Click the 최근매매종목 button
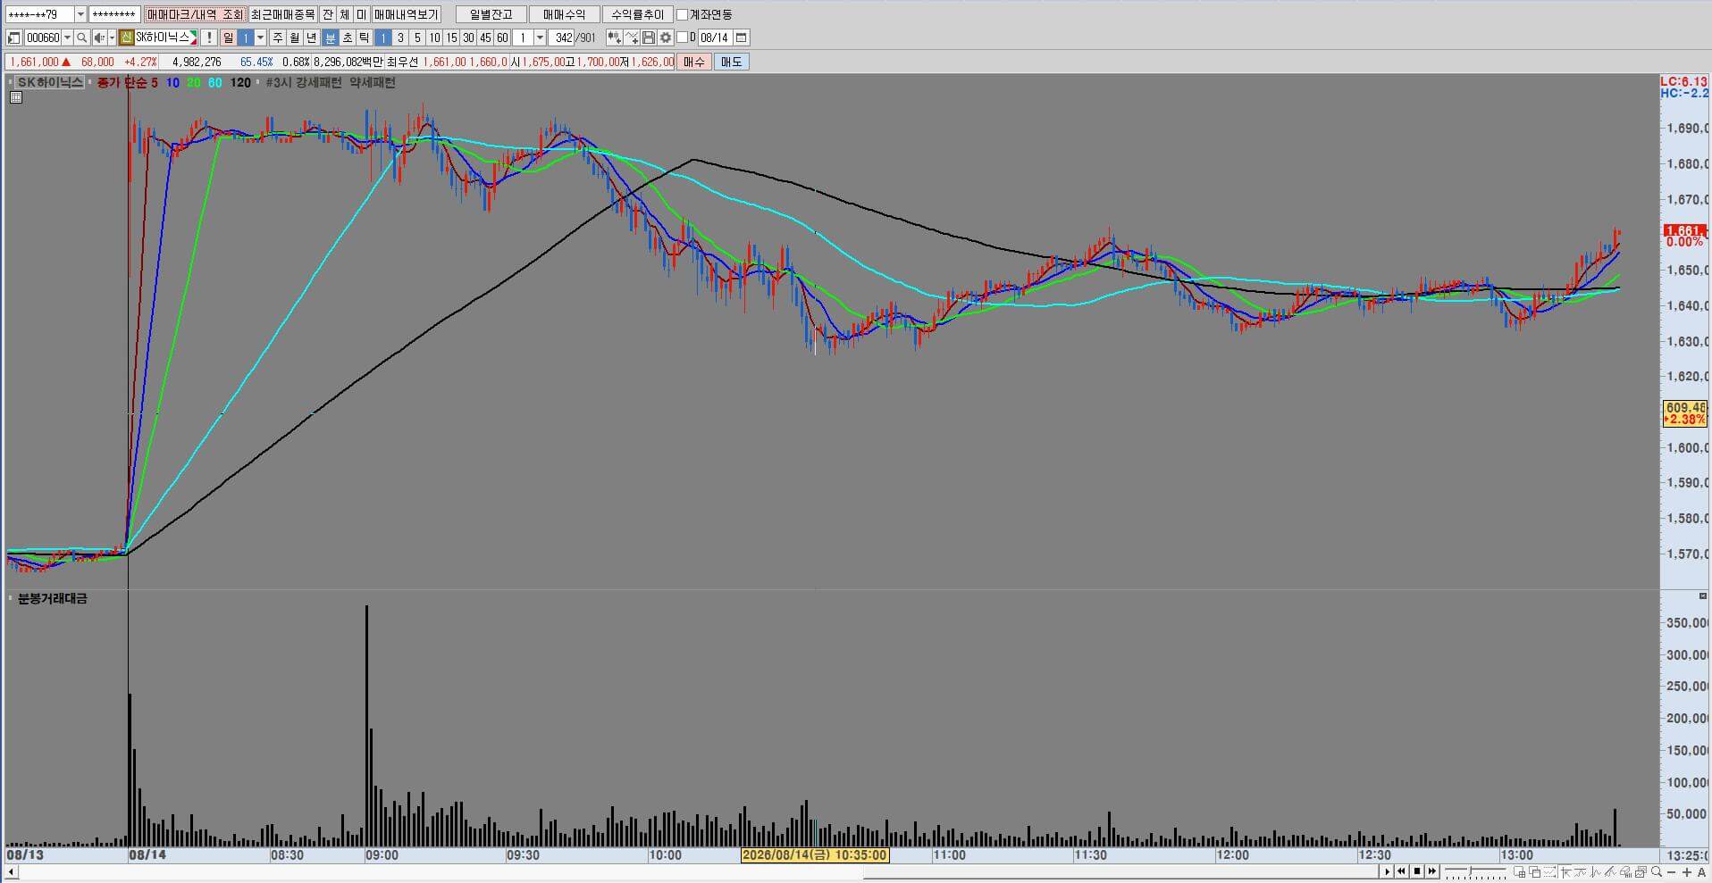The height and width of the screenshot is (883, 1712). (x=282, y=14)
